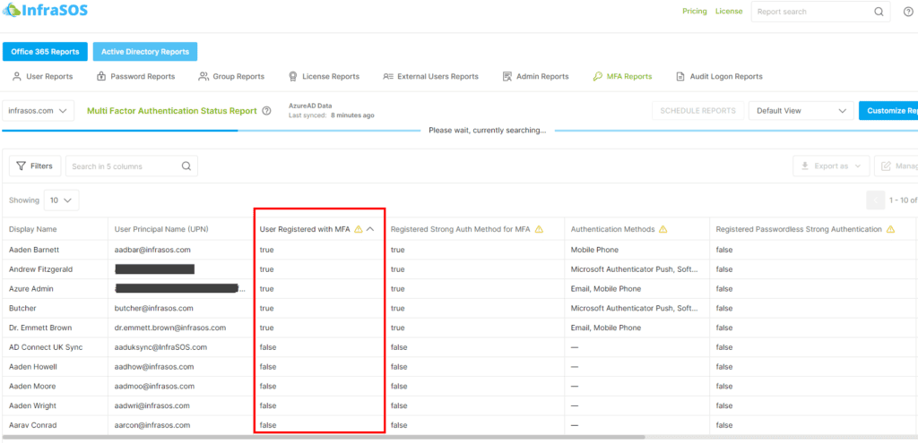The height and width of the screenshot is (443, 918).
Task: Select the Aaden Howell row name
Action: [33, 366]
